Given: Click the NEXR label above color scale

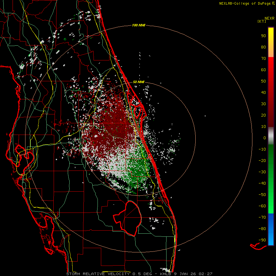Looking at the screenshot, I should point(270,18).
